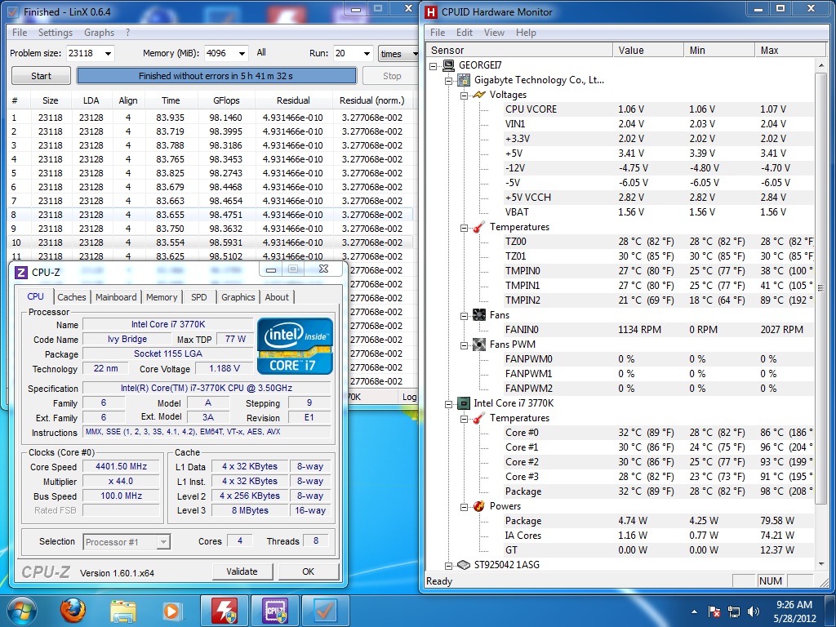The height and width of the screenshot is (627, 836).
Task: Open HWMonitor Help menu
Action: [526, 33]
